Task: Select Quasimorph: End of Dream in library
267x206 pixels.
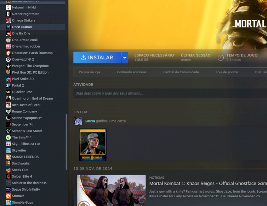Action: tap(32, 98)
